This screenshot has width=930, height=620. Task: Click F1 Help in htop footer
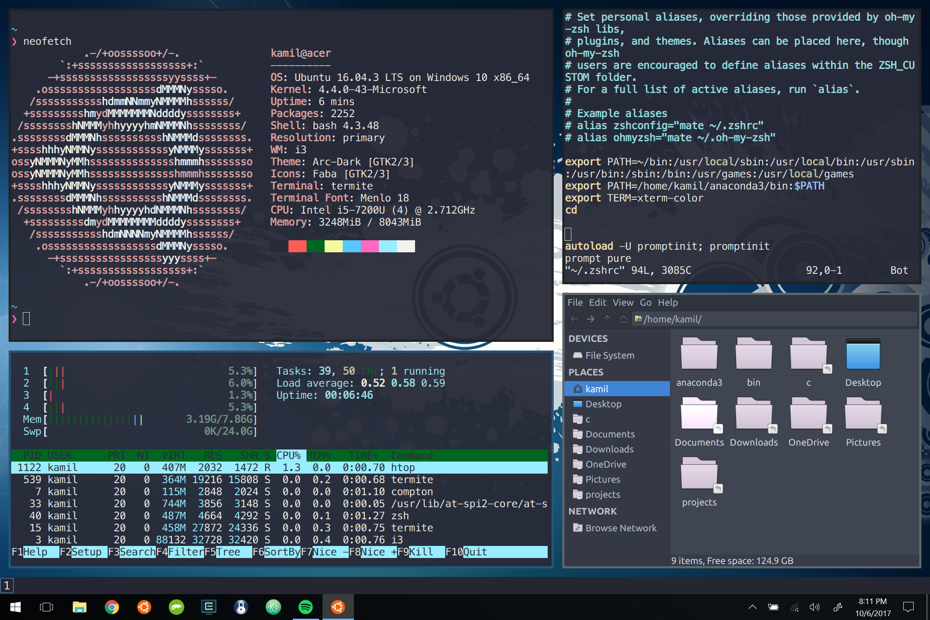tap(35, 552)
